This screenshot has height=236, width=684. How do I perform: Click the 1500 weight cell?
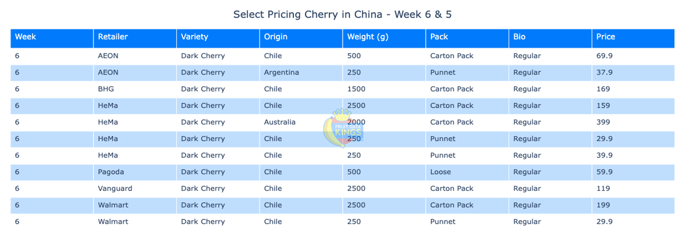(x=356, y=89)
